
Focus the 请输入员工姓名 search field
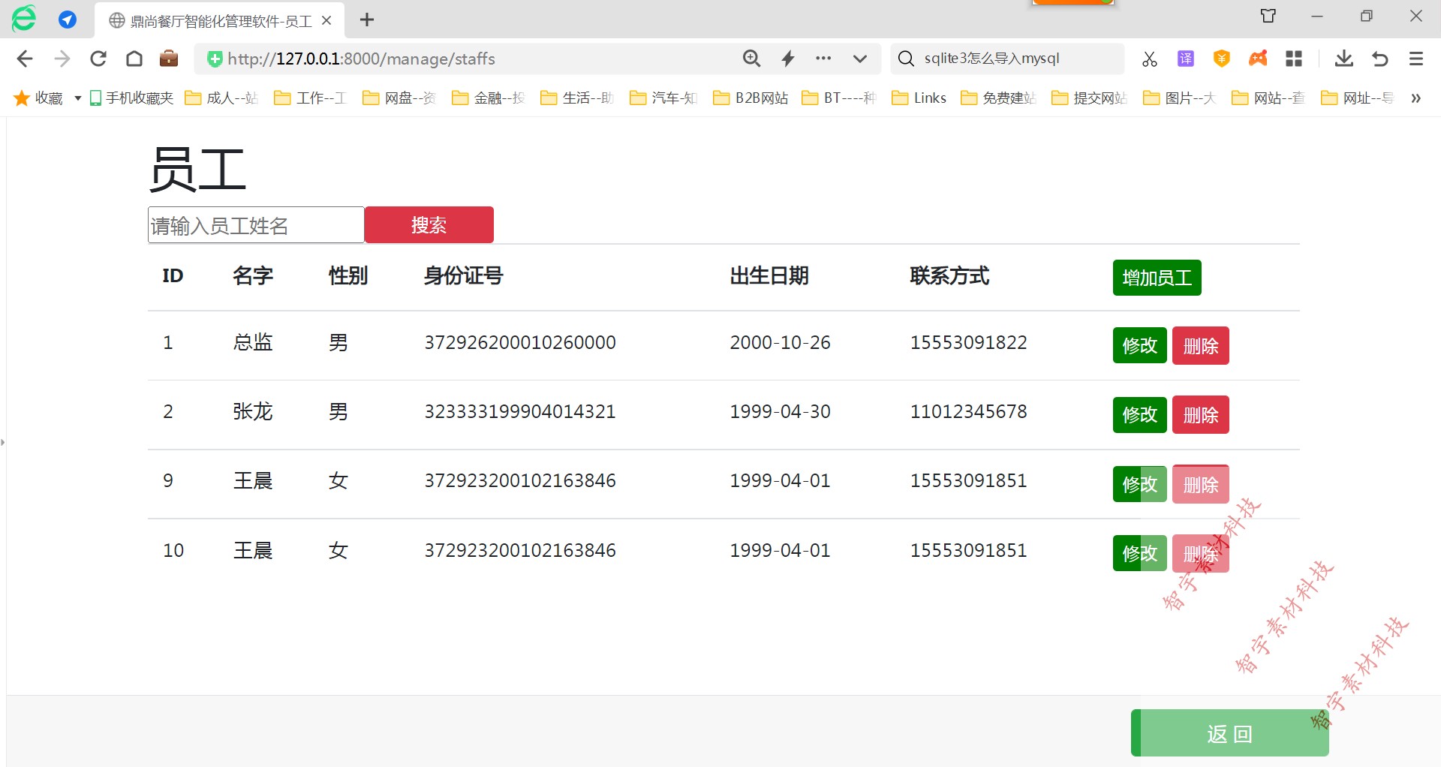tap(256, 225)
